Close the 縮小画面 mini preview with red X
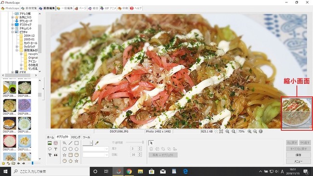Image resolution: width=313 pixels, height=176 pixels. pyautogui.click(x=311, y=127)
